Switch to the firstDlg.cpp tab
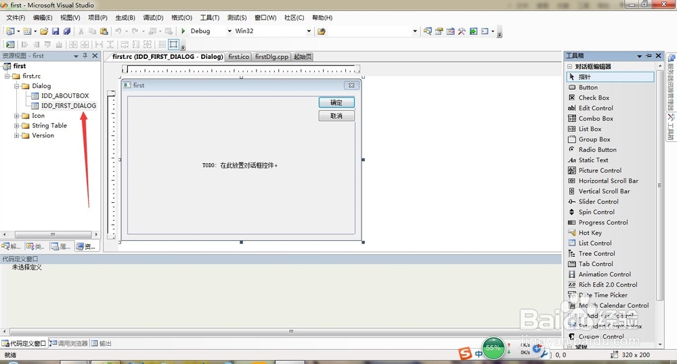 click(x=271, y=57)
